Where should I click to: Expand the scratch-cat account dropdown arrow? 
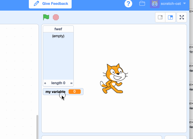click(x=185, y=3)
